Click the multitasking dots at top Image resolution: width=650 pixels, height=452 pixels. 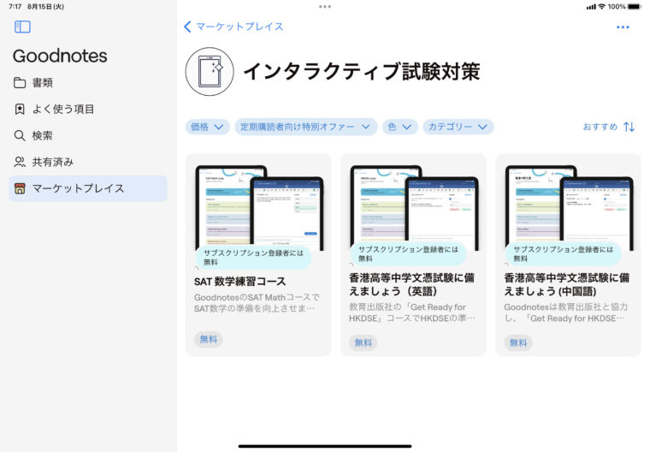(x=325, y=7)
